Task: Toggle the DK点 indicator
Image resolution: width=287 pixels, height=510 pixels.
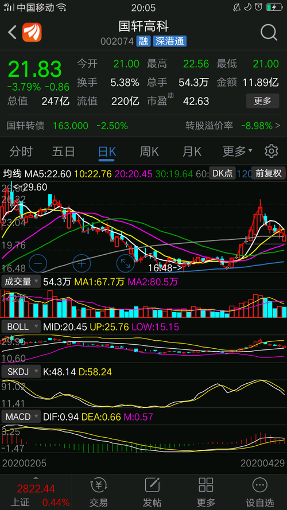Action: point(222,174)
